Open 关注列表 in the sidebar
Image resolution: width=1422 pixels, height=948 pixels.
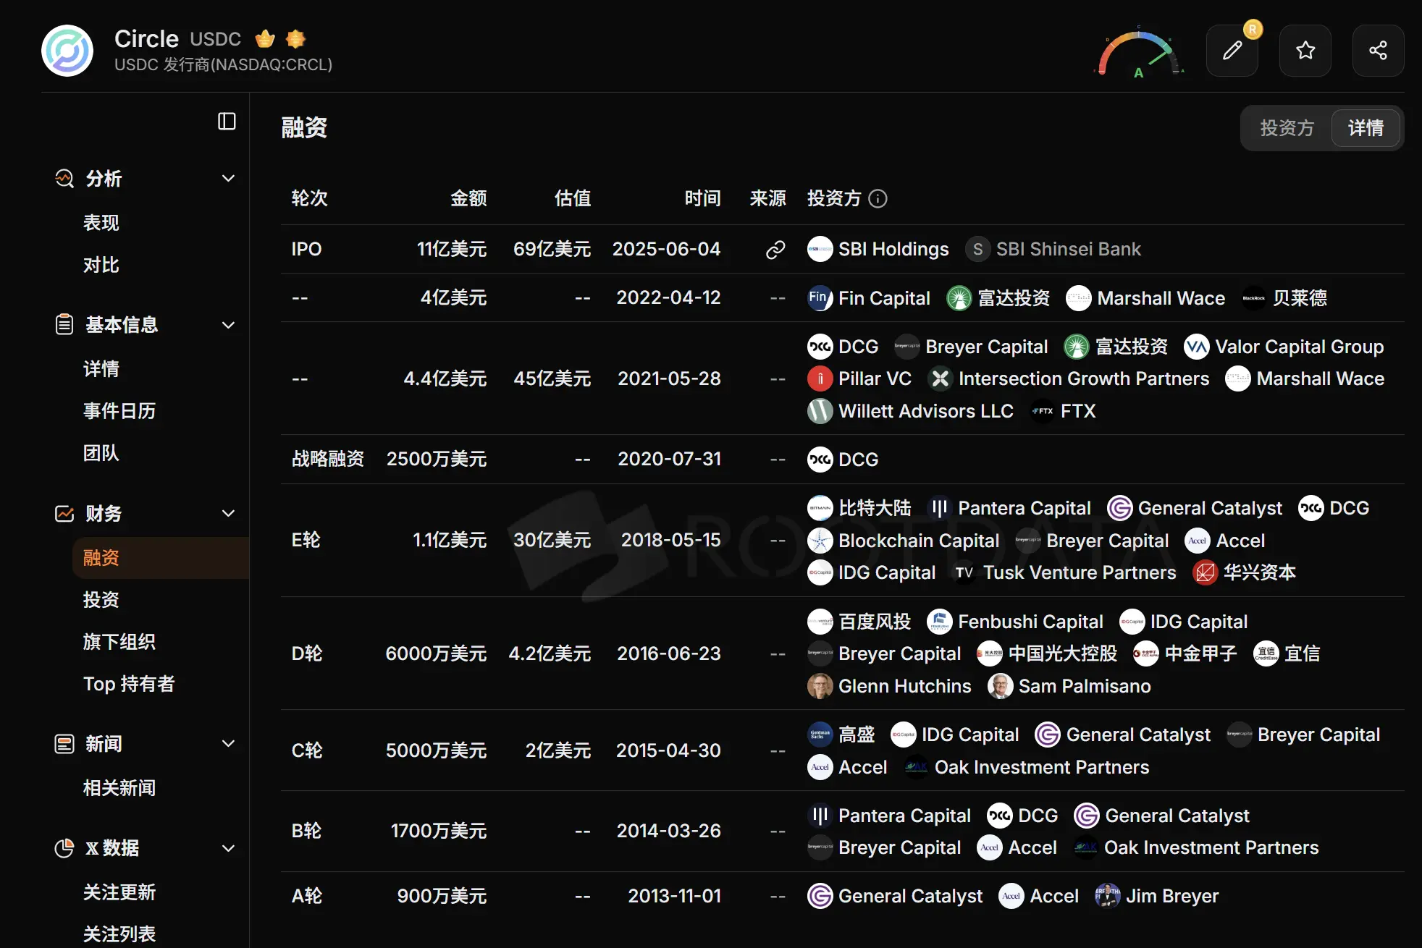pyautogui.click(x=119, y=934)
